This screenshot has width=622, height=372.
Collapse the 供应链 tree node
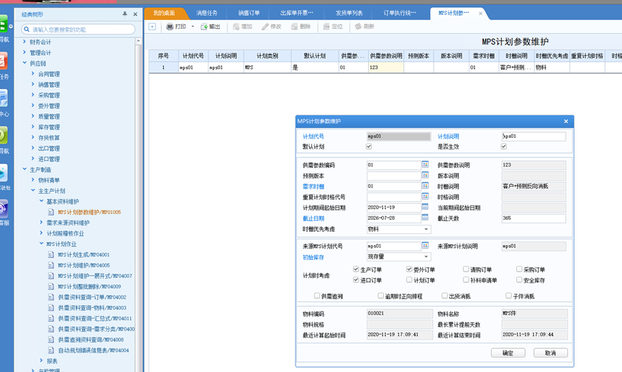(24, 63)
